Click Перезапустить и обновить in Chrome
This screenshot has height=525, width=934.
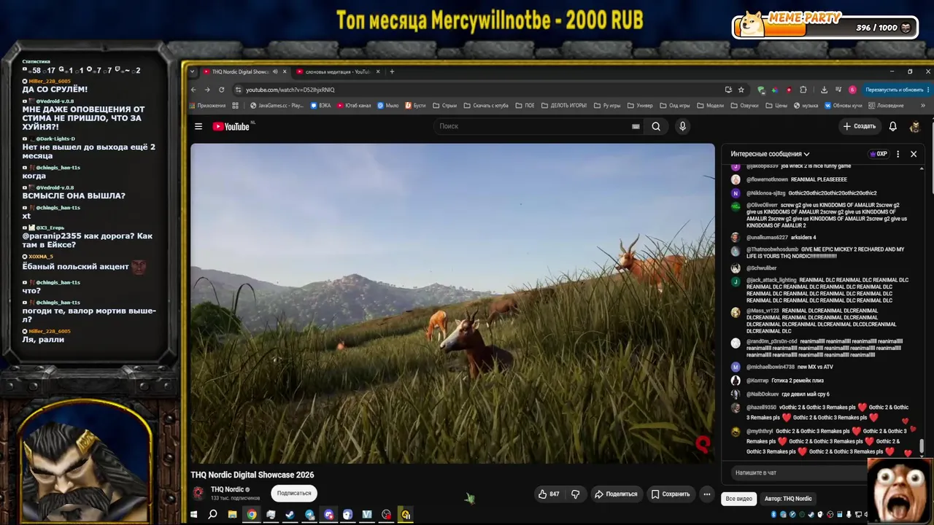(895, 90)
